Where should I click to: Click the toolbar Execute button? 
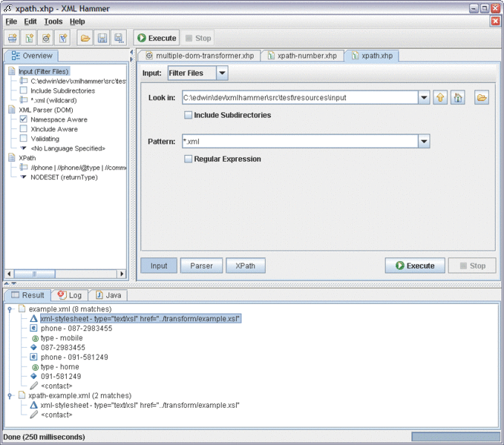tap(157, 39)
